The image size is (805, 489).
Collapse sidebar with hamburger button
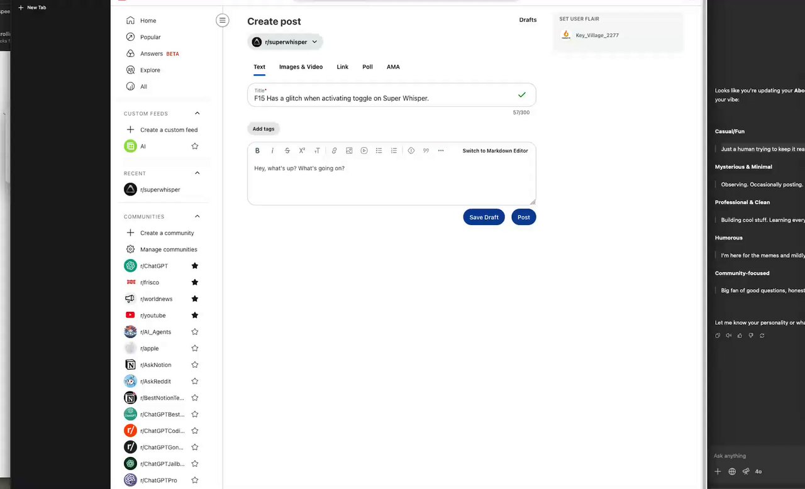click(x=223, y=21)
